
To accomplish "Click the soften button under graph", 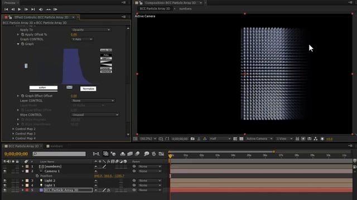I will click(x=44, y=88).
